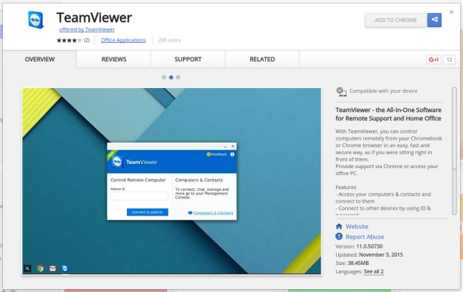Click the star rating under the title
The height and width of the screenshot is (292, 463).
tap(69, 40)
